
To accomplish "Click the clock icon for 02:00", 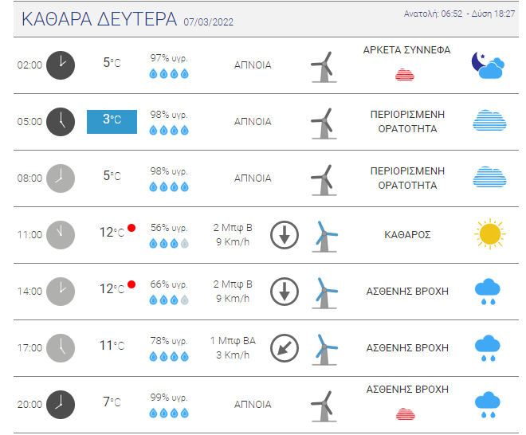I will coord(61,65).
